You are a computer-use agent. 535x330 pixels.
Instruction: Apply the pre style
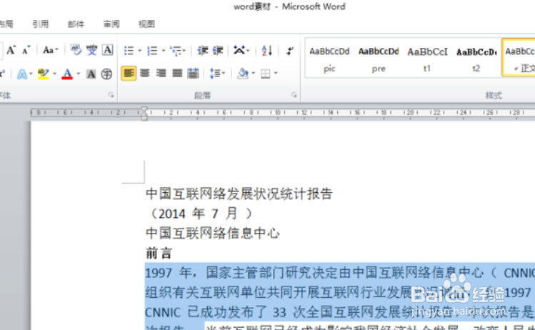[x=379, y=59]
